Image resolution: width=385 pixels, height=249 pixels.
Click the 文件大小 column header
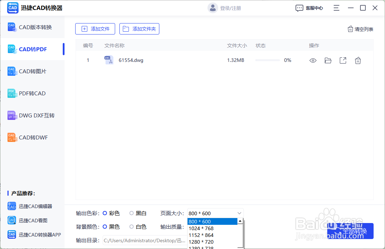pos(237,46)
